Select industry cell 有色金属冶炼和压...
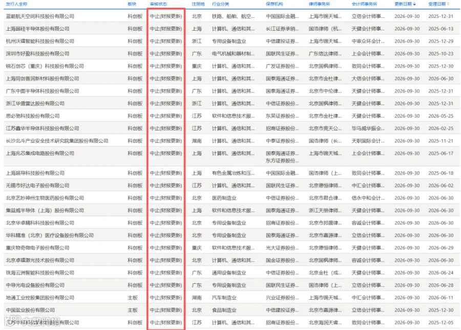Image resolution: width=461 pixels, height=330 pixels. [x=233, y=173]
